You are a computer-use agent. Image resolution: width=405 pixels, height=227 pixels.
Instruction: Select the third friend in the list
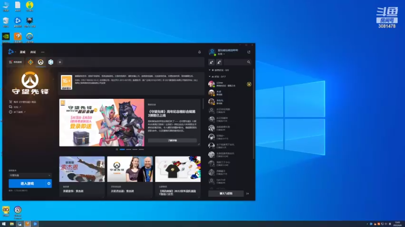pyautogui.click(x=230, y=102)
